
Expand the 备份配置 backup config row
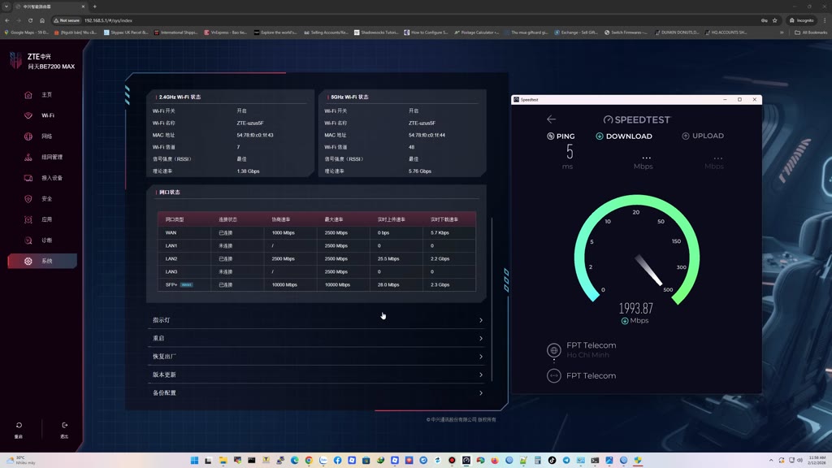pos(316,392)
